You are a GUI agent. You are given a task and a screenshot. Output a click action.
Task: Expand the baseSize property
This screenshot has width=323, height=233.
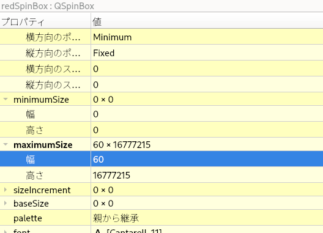pyautogui.click(x=6, y=203)
